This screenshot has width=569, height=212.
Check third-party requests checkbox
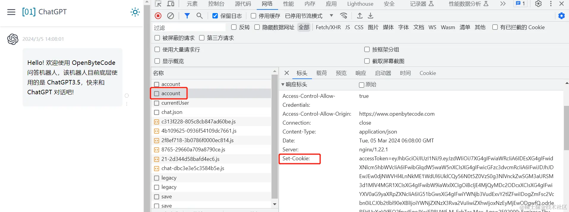202,38
